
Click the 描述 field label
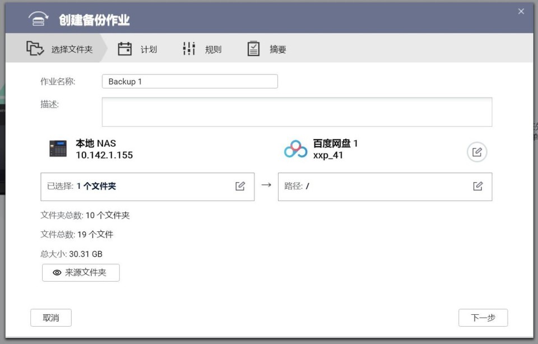tap(49, 104)
